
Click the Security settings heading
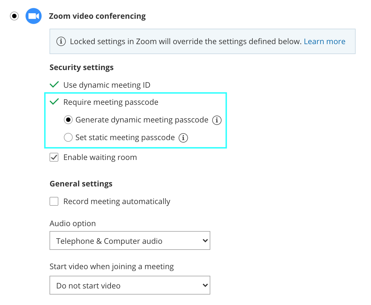point(81,67)
